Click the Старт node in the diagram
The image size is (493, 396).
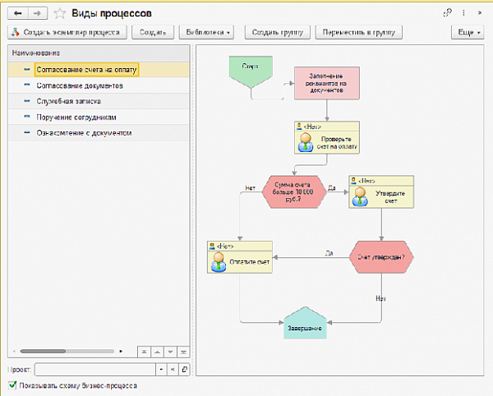click(x=251, y=71)
